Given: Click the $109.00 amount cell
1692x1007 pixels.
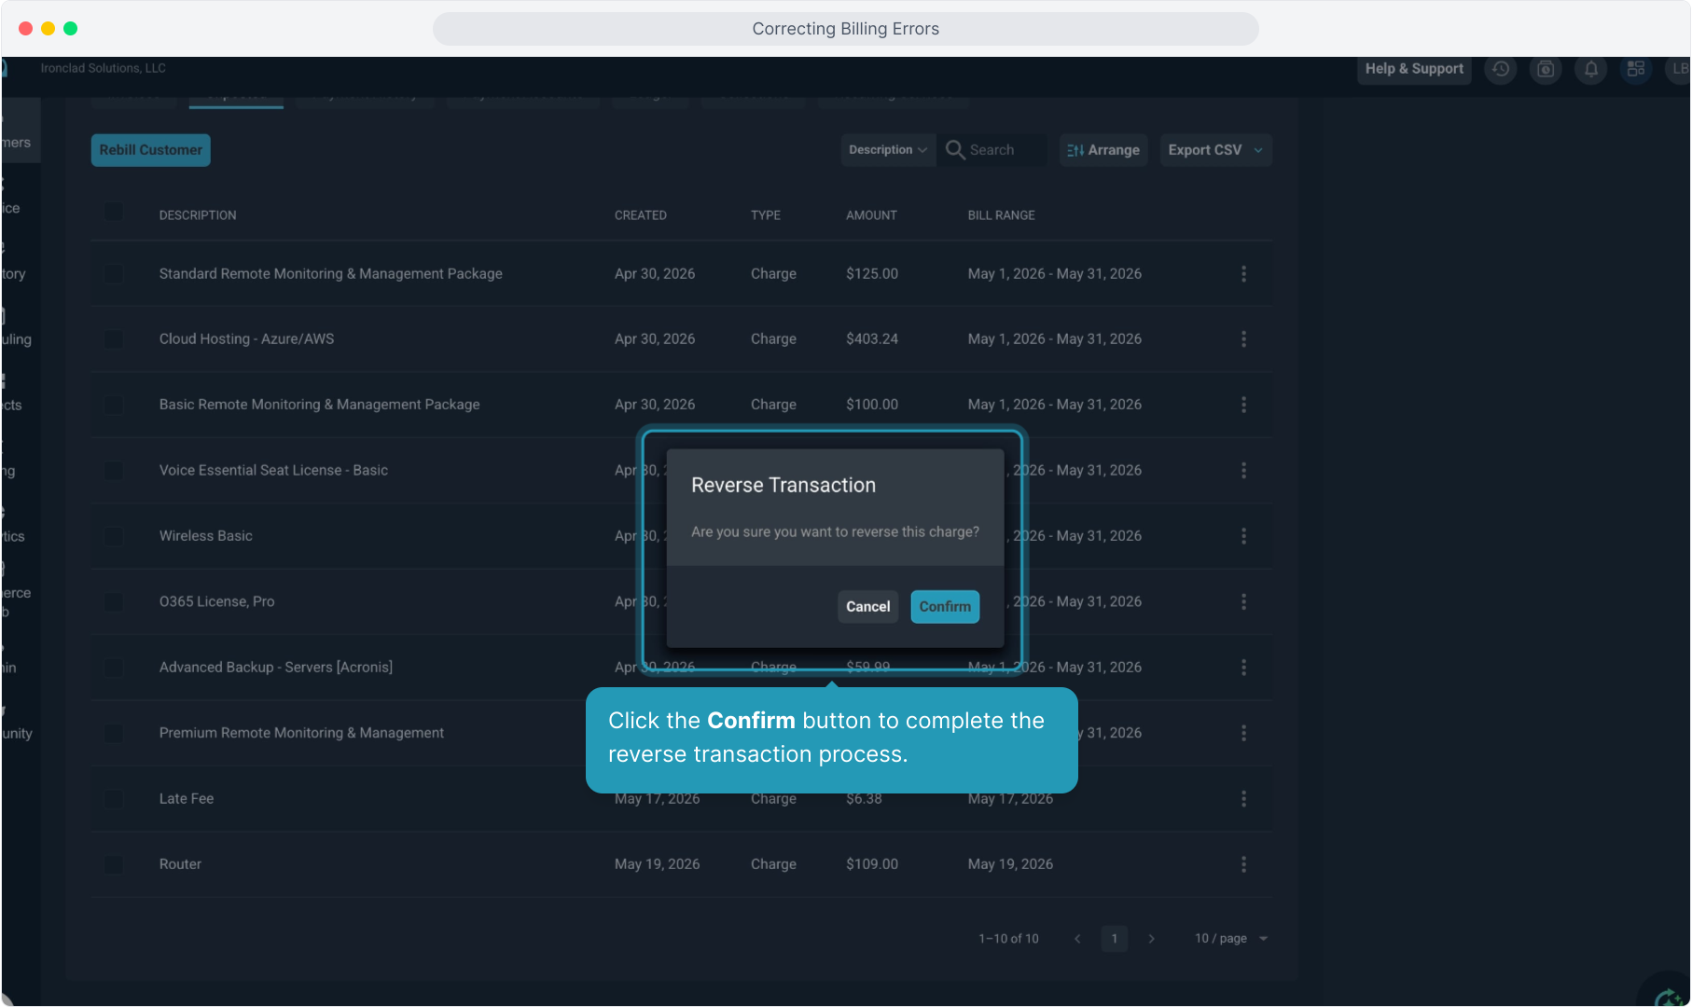Looking at the screenshot, I should click(872, 865).
